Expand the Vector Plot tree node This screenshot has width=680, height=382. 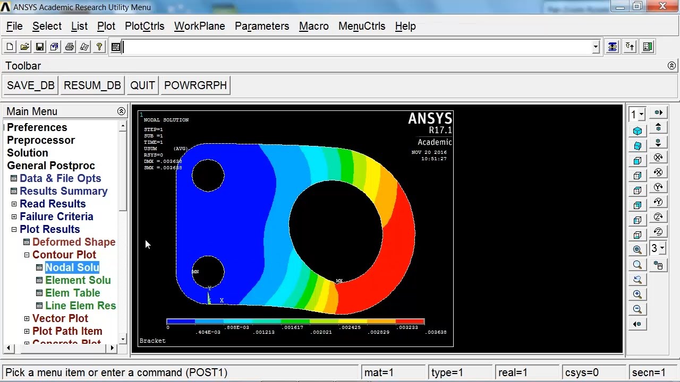[27, 318]
